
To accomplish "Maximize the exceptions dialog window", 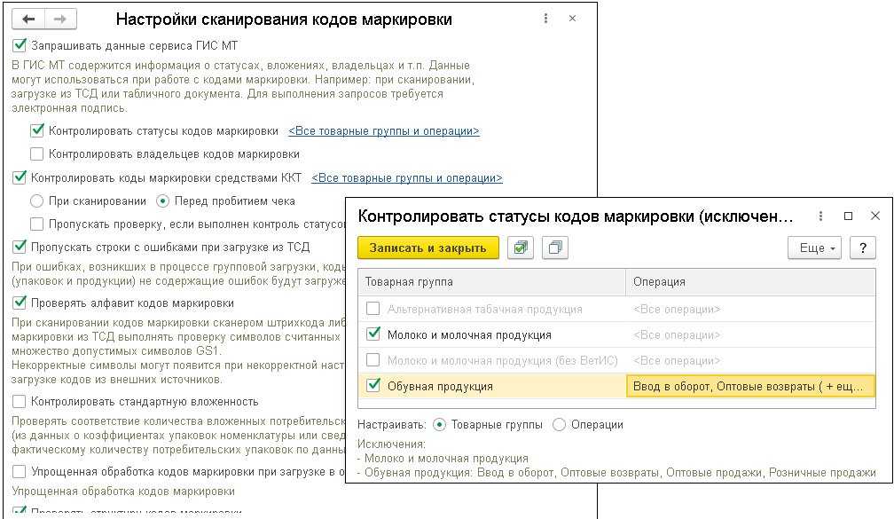I will point(848,216).
